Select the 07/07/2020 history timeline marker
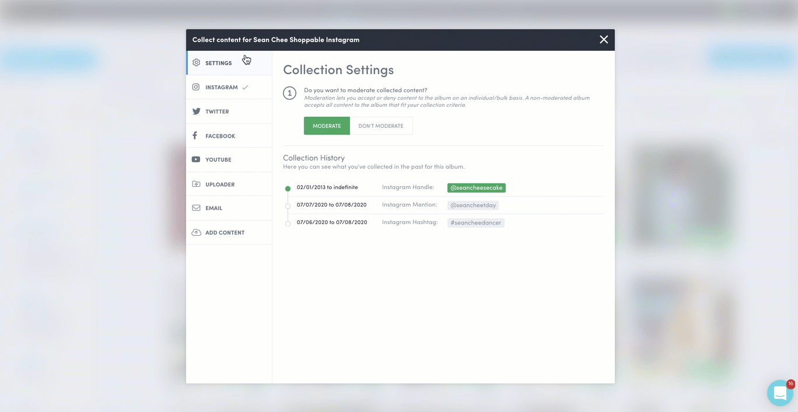This screenshot has width=798, height=412. point(288,206)
